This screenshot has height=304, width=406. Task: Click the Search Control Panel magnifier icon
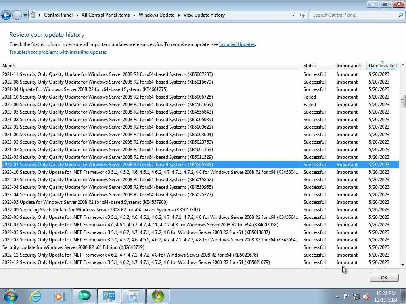400,15
